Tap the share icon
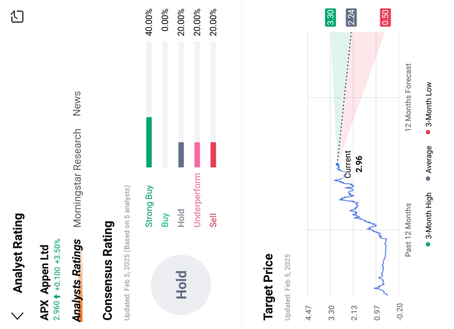This screenshot has width=454, height=329. point(17,16)
